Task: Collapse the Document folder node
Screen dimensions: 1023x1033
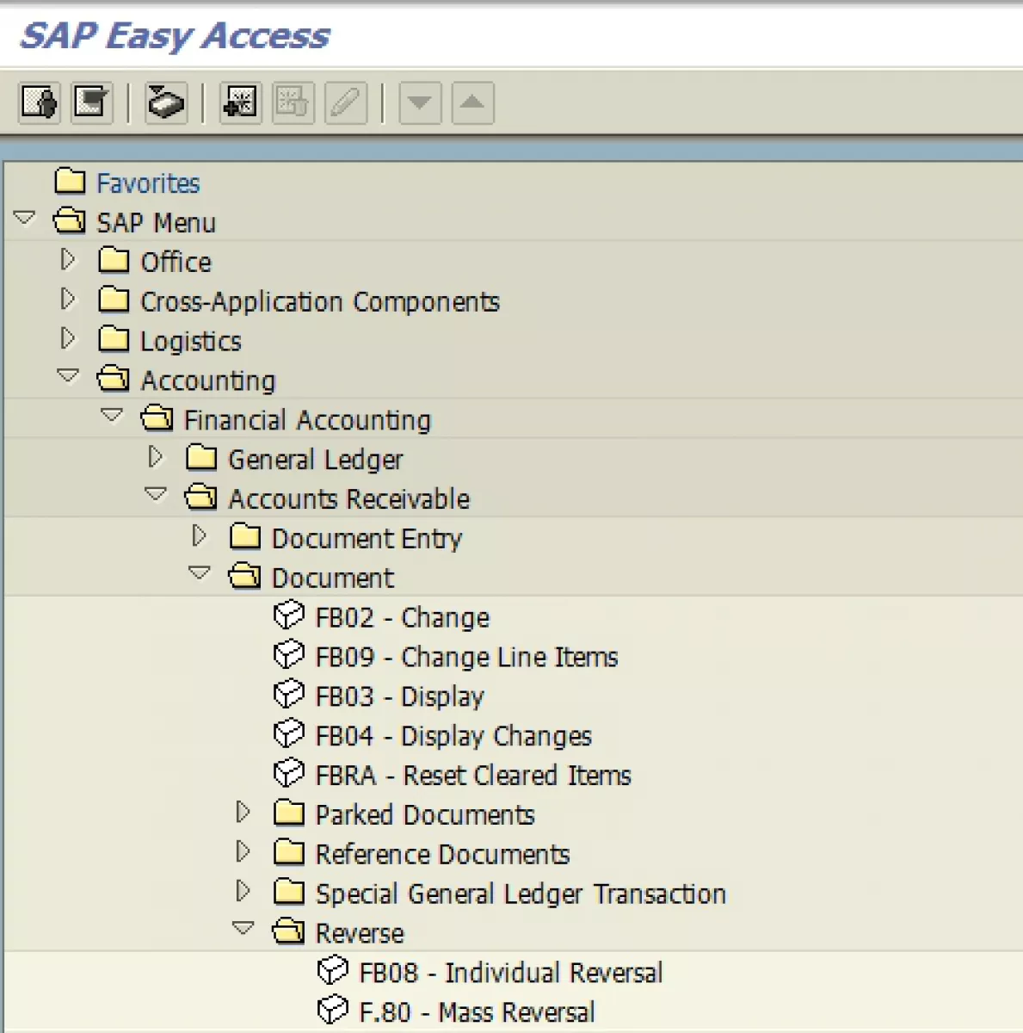Action: (200, 573)
